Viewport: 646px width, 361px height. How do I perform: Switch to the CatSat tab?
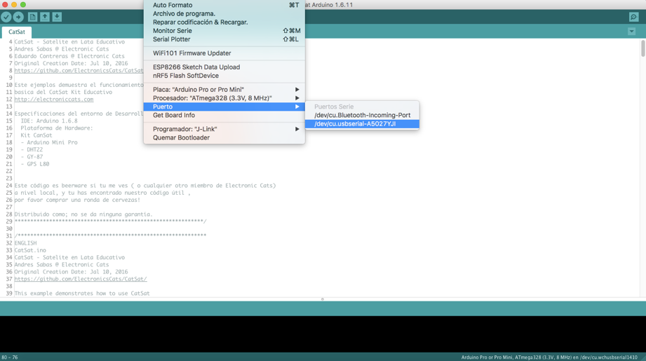pyautogui.click(x=16, y=32)
